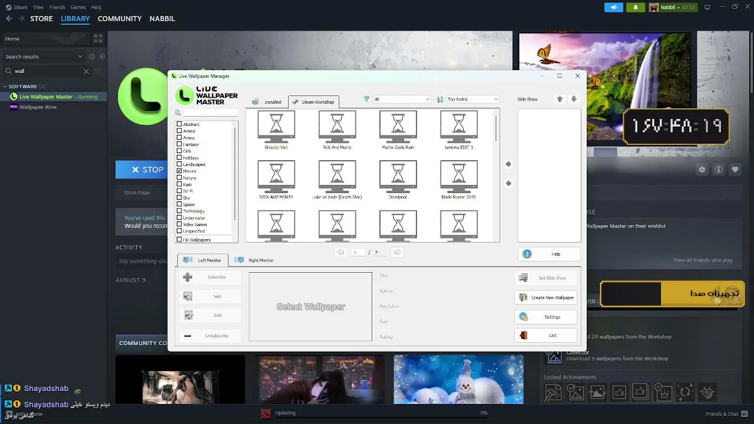Click the first locked achievement icon

[553, 392]
